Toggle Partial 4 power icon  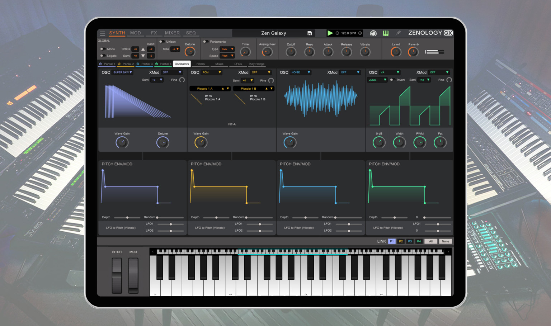(x=156, y=64)
